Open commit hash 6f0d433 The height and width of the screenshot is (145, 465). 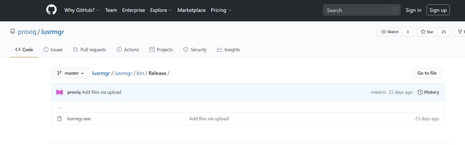378,93
